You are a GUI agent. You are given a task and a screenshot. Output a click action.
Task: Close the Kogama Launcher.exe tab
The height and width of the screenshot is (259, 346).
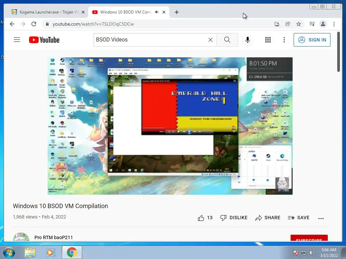click(83, 12)
